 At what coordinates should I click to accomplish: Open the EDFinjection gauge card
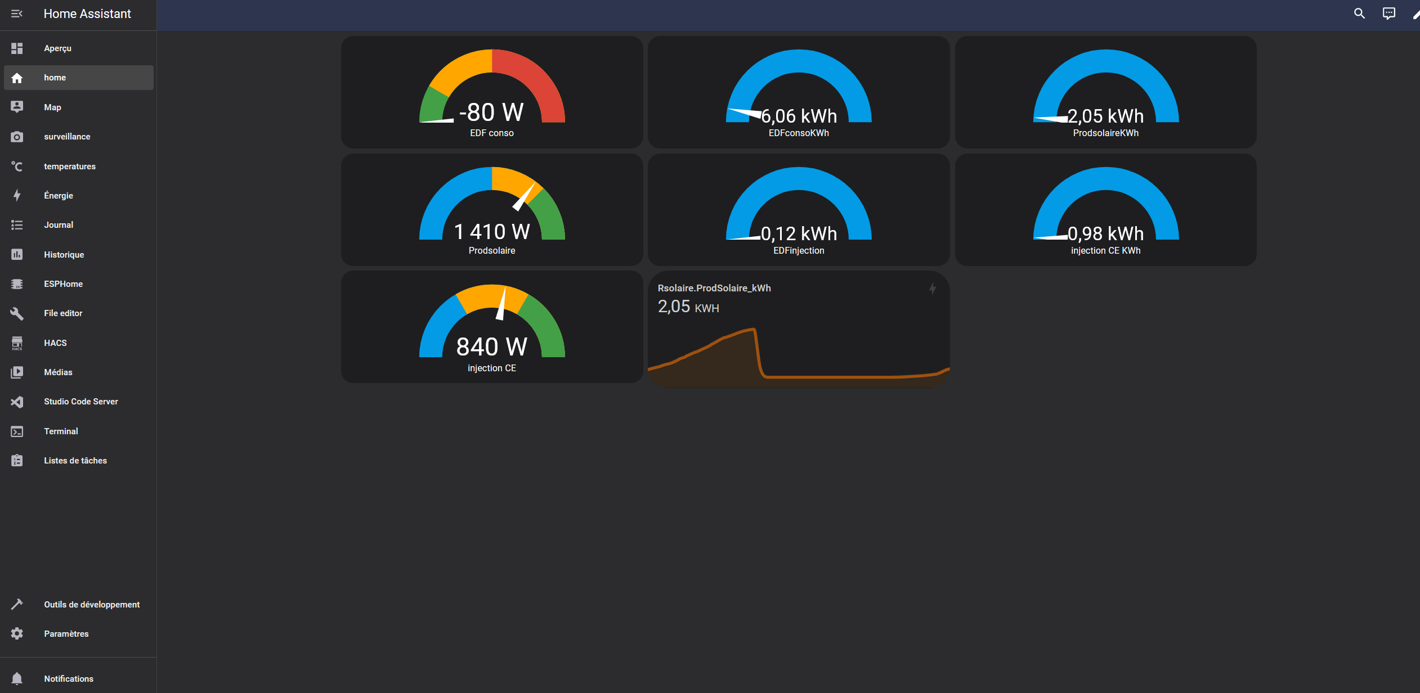pos(799,210)
